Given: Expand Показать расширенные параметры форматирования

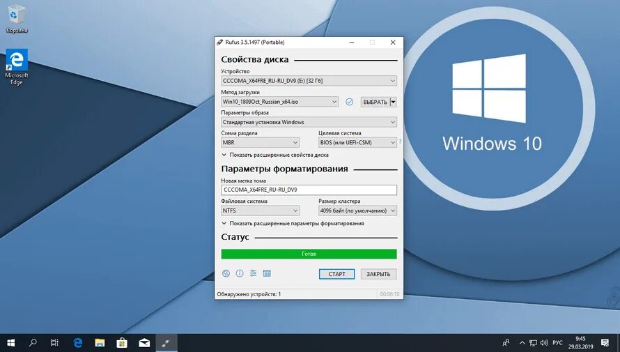Looking at the screenshot, I should 293,224.
